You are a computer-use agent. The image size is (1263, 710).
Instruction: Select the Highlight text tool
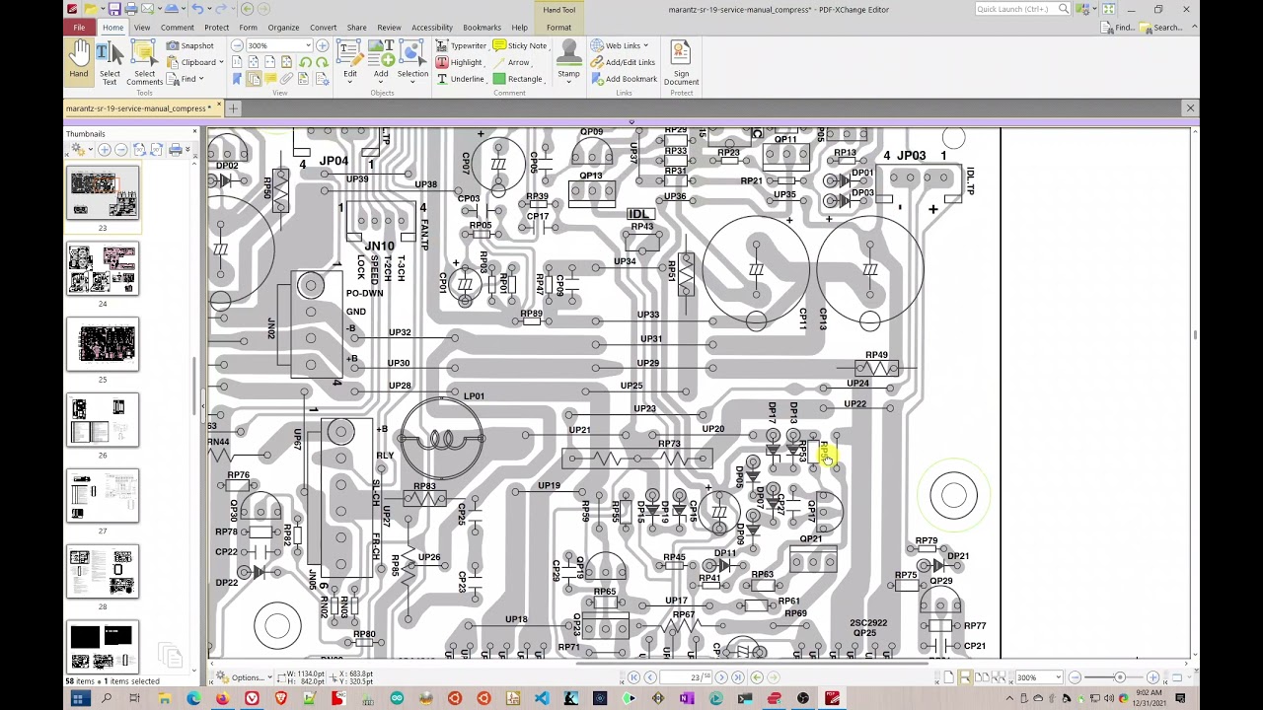[x=460, y=62]
